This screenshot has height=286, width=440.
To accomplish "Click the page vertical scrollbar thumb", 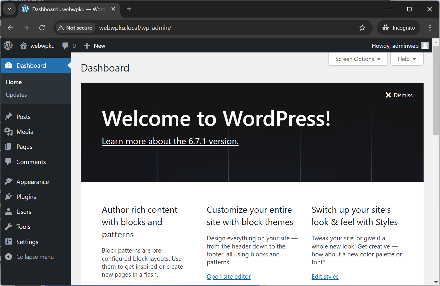I will (436, 90).
